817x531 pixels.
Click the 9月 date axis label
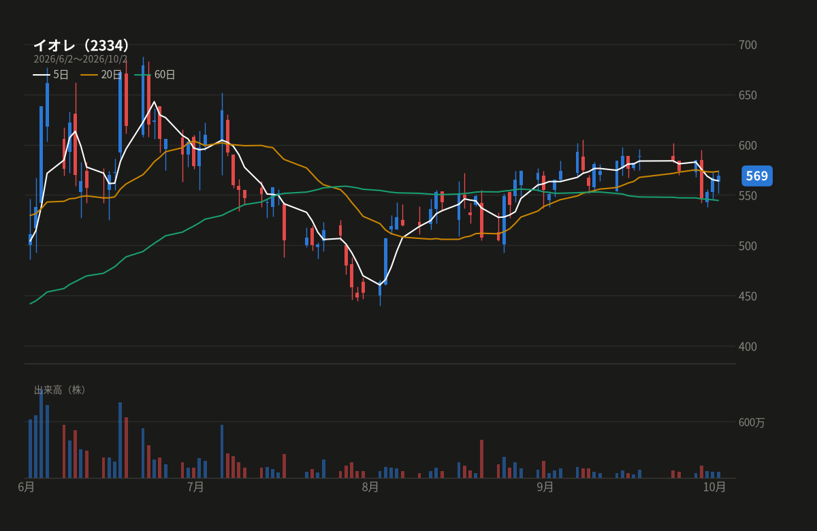tap(545, 487)
